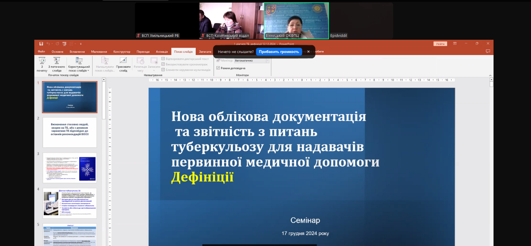Open the comments speech bubble icon
The image size is (531, 246).
tap(488, 51)
